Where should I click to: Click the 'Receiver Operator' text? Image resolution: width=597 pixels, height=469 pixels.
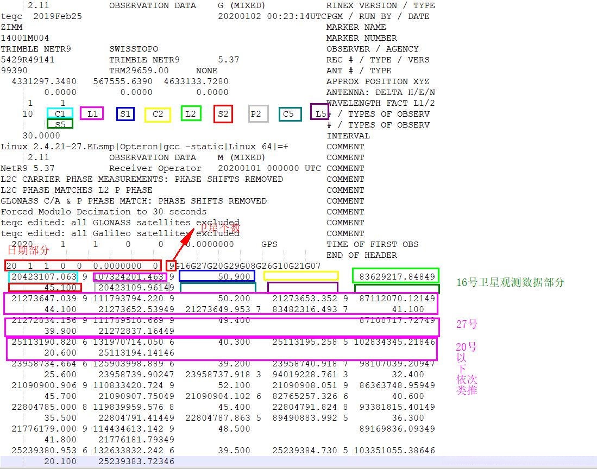pyautogui.click(x=155, y=168)
